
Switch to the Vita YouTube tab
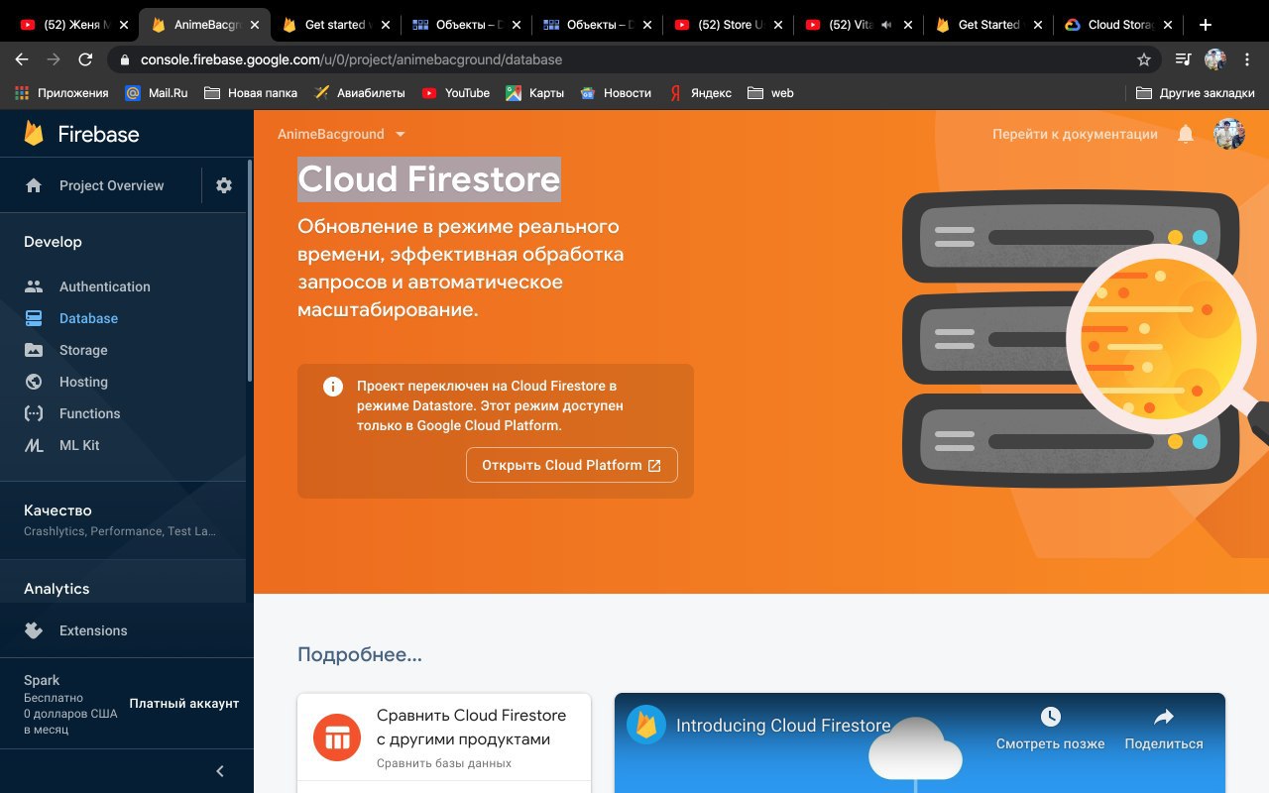click(857, 25)
